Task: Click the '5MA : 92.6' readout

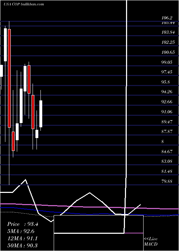Action: [21, 231]
